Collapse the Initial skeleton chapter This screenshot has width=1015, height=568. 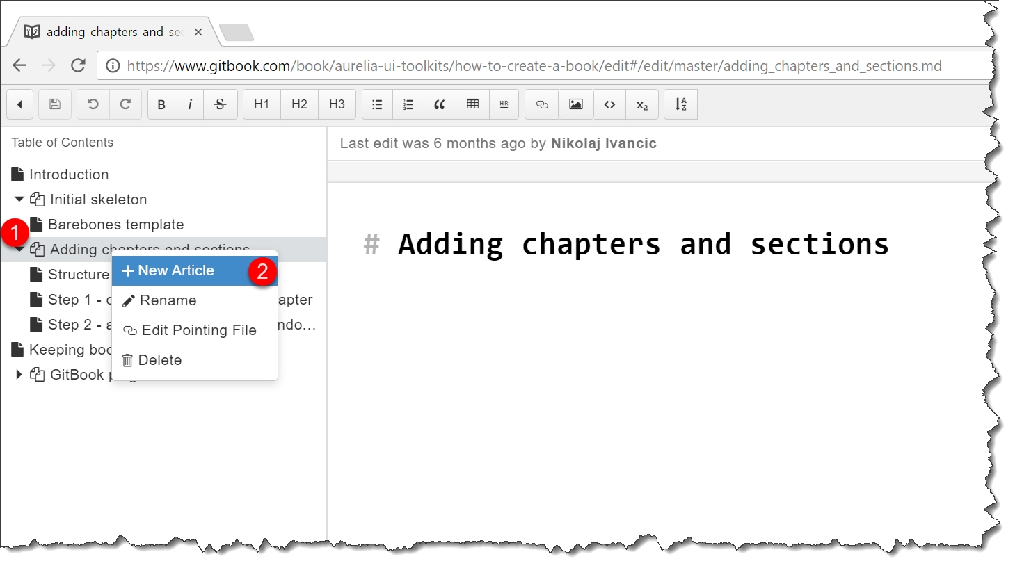pyautogui.click(x=19, y=200)
